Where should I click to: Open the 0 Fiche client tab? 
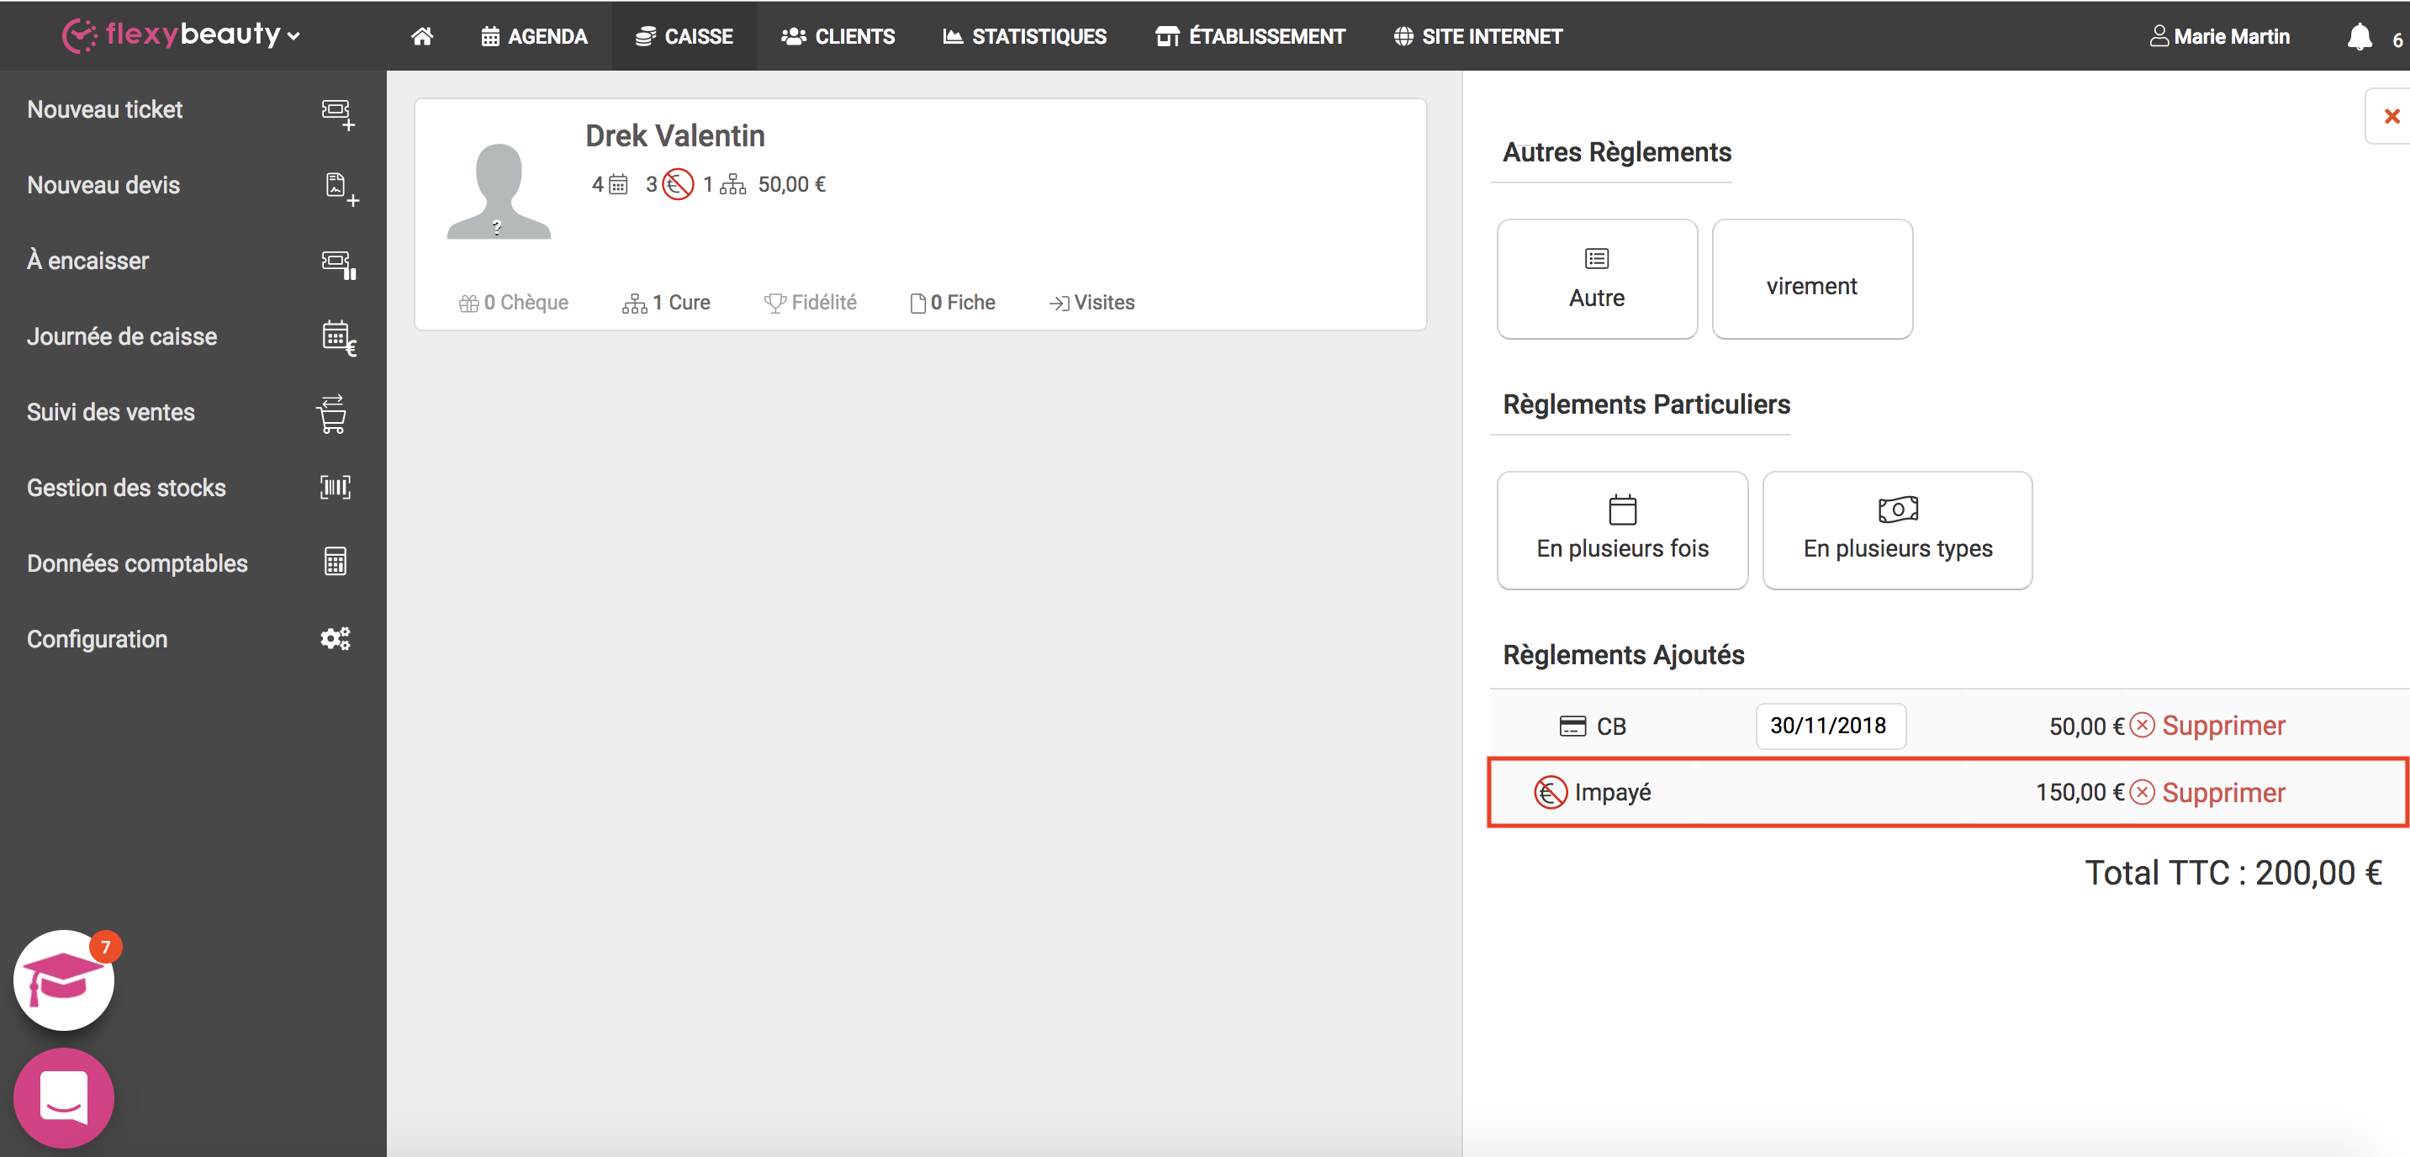pyautogui.click(x=953, y=303)
